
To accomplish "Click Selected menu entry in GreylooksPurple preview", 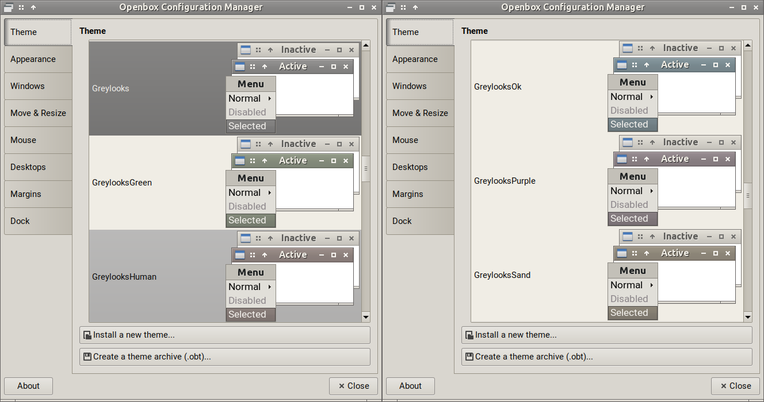I will [633, 219].
